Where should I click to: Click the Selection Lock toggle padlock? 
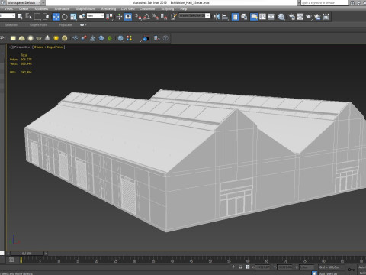pos(240,267)
